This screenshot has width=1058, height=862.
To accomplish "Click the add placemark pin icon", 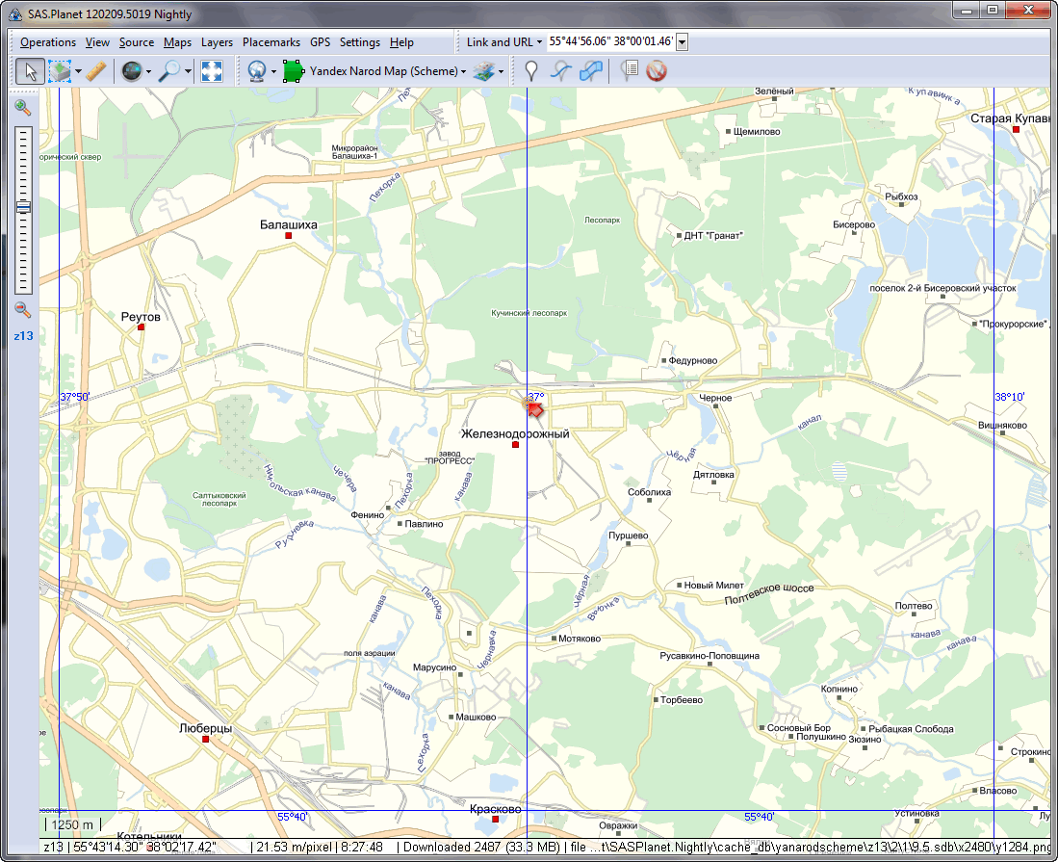I will tap(530, 71).
